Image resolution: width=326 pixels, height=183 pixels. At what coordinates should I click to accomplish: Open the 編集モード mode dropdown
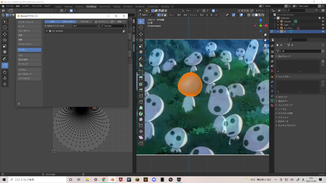pyautogui.click(x=147, y=15)
